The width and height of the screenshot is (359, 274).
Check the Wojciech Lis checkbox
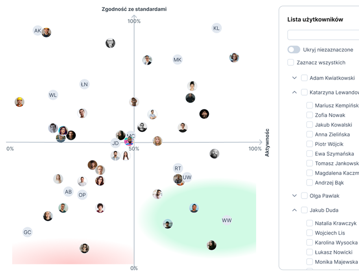pyautogui.click(x=309, y=233)
